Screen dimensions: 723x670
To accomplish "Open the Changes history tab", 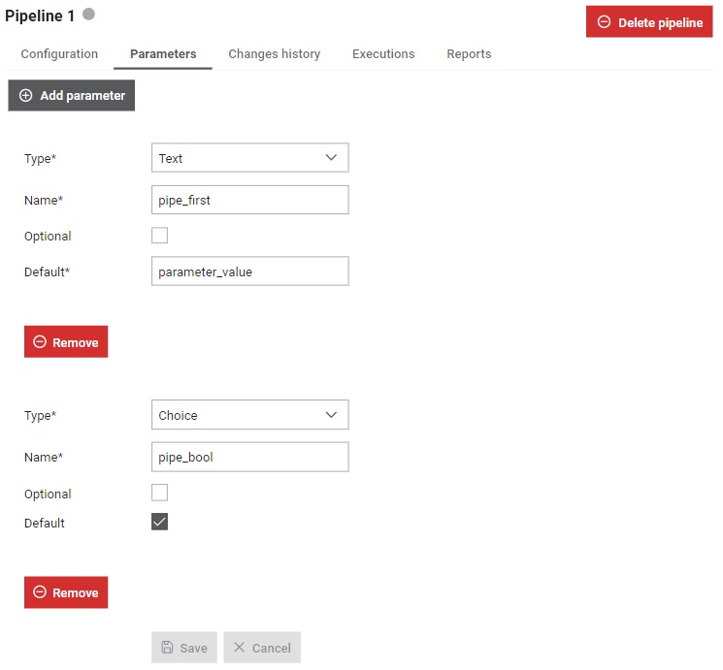I will pyautogui.click(x=275, y=54).
